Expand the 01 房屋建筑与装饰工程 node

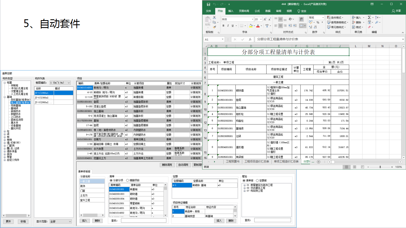point(244,185)
